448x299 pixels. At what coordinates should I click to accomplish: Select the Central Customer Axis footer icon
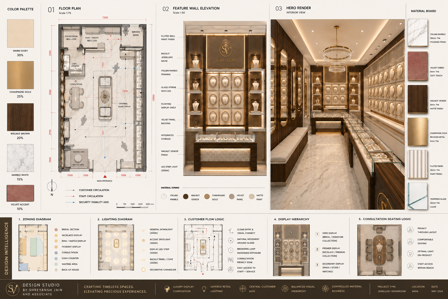pyautogui.click(x=243, y=289)
